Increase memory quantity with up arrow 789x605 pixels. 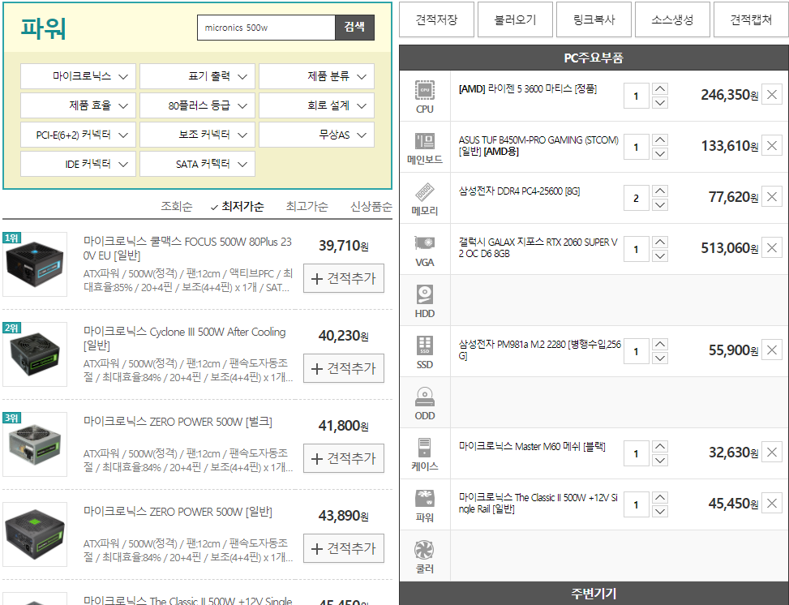tap(660, 191)
